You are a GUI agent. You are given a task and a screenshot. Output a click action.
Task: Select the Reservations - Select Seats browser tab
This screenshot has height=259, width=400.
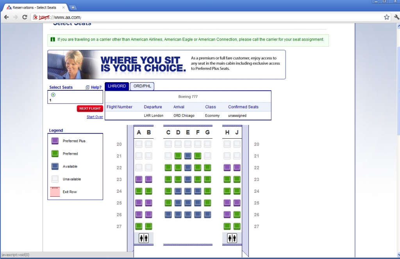pyautogui.click(x=35, y=7)
